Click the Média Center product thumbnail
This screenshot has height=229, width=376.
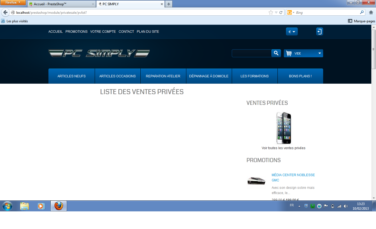pos(256,181)
